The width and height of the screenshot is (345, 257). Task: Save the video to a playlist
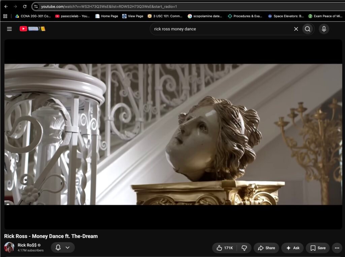point(318,248)
